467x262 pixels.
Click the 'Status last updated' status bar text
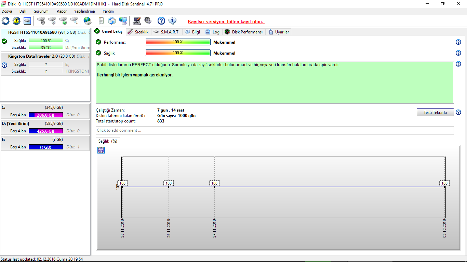tap(42, 259)
